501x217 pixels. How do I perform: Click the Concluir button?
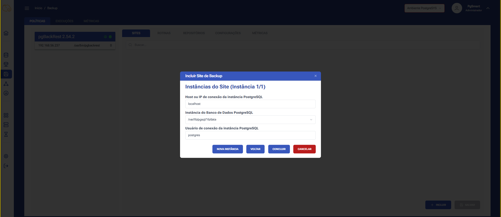tap(279, 149)
